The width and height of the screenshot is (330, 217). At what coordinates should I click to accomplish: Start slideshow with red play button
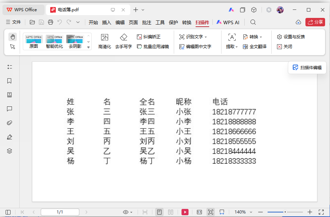pos(185,212)
